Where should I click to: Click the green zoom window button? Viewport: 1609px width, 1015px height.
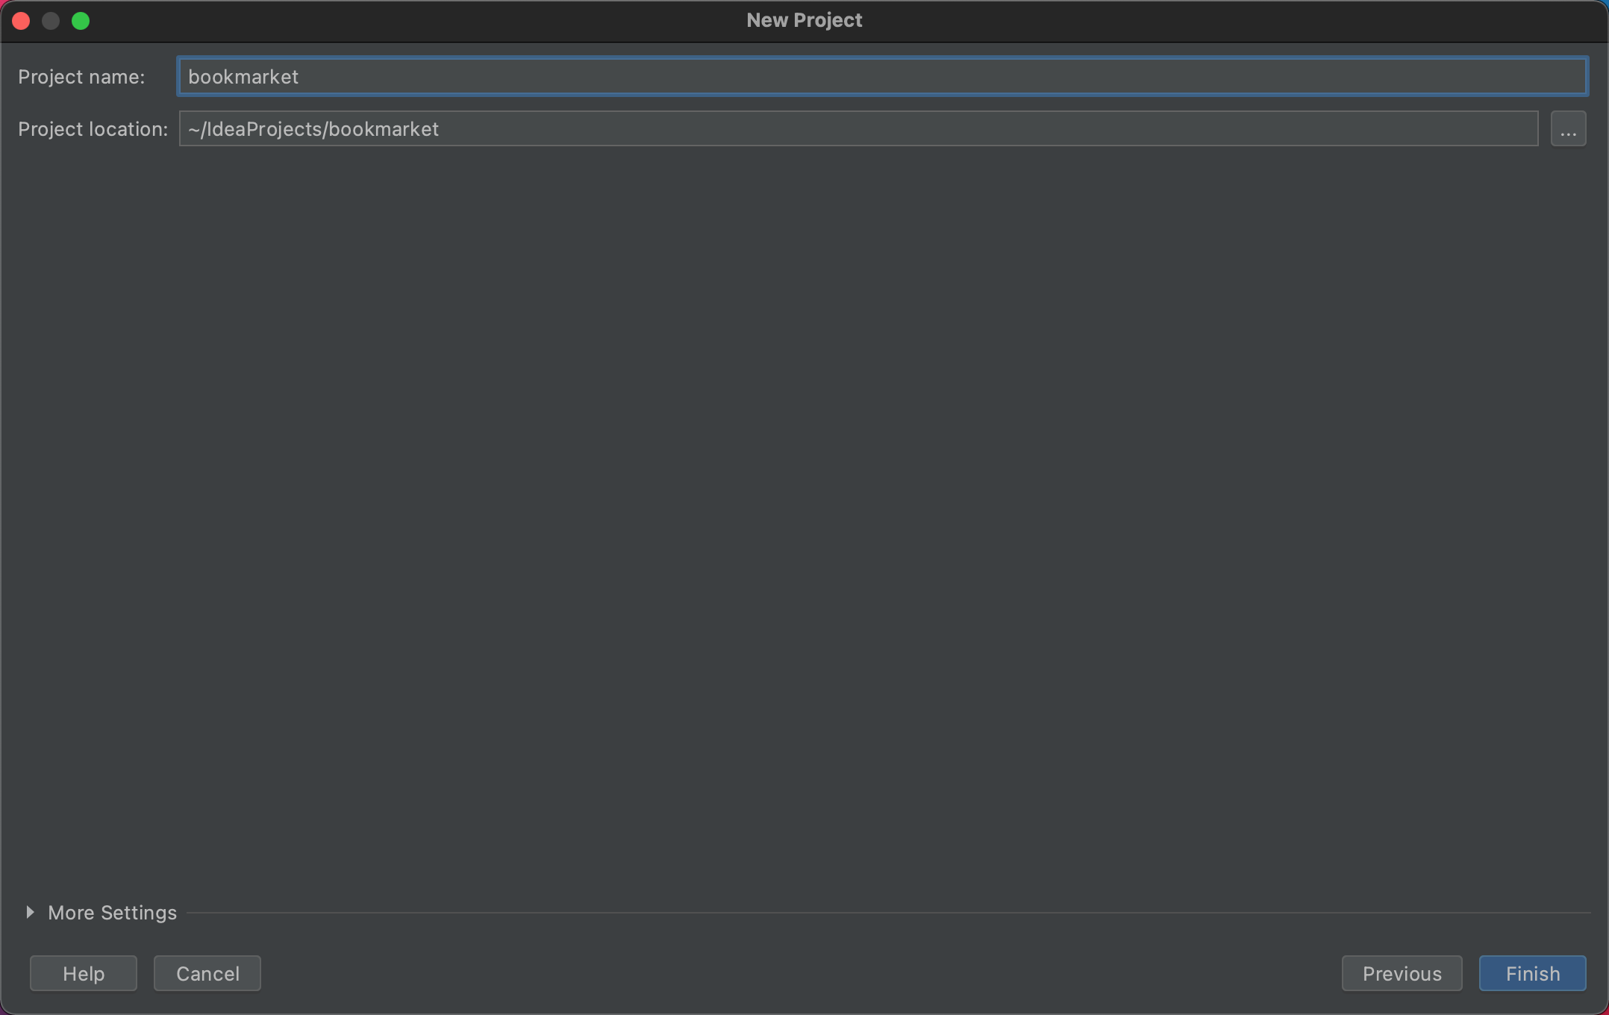[81, 21]
